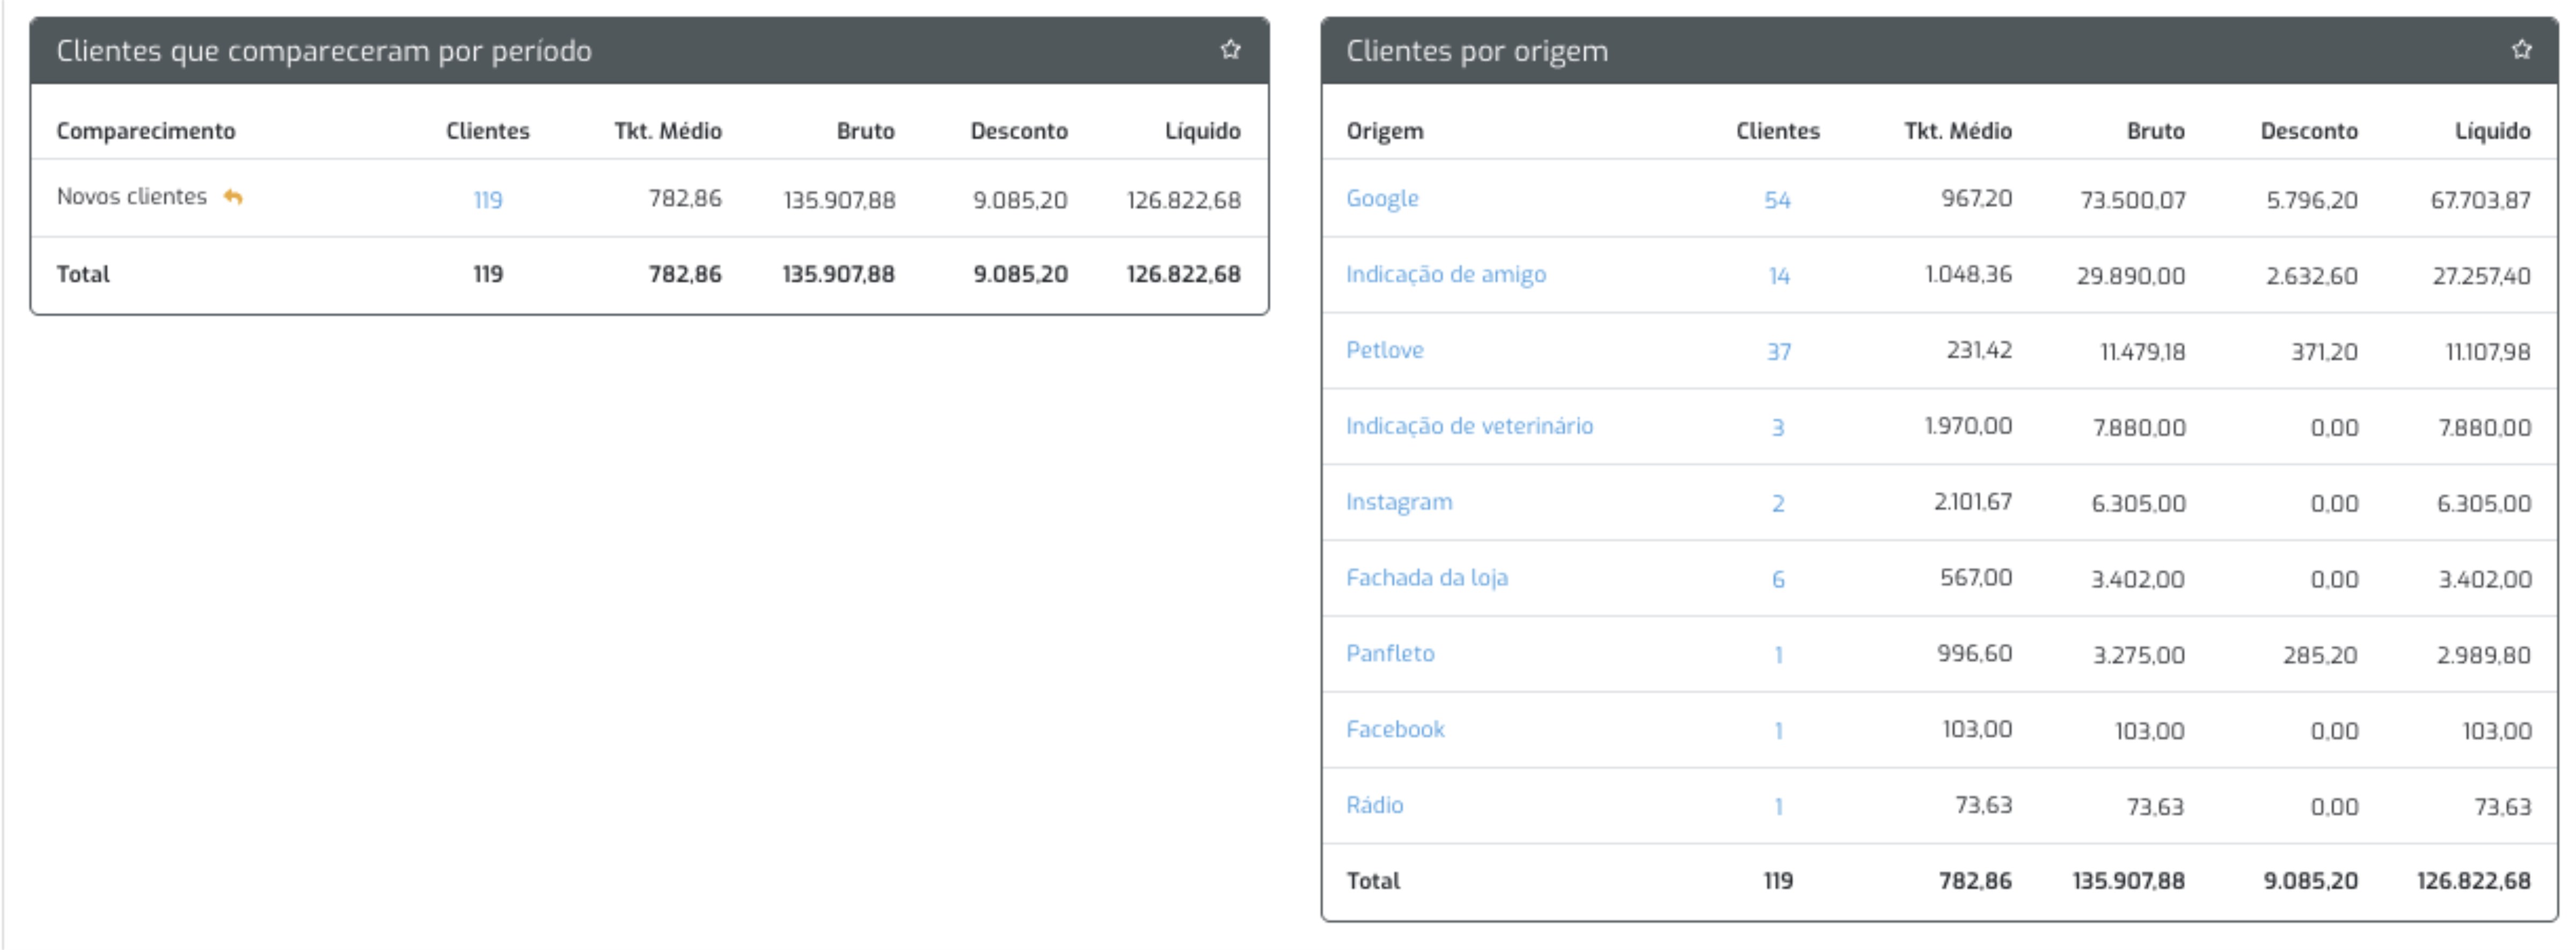Favorite the 'Clientes que compareceram por período' panel star
The height and width of the screenshot is (950, 2576).
[1230, 49]
